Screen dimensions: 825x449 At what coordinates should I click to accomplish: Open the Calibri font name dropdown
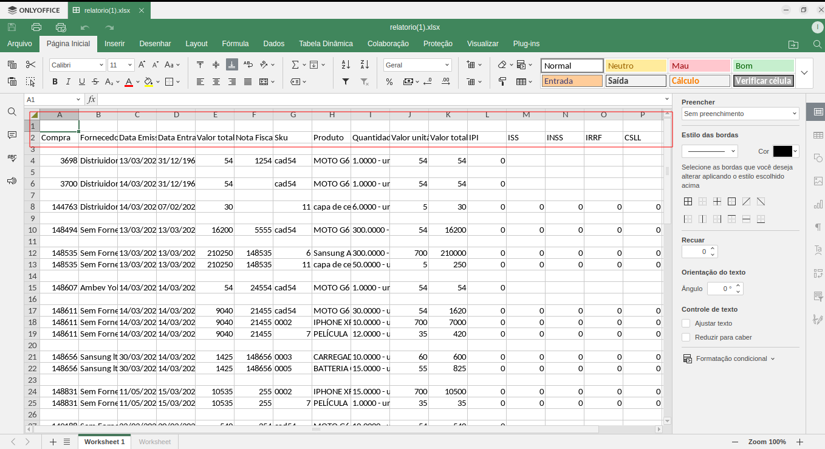(77, 65)
